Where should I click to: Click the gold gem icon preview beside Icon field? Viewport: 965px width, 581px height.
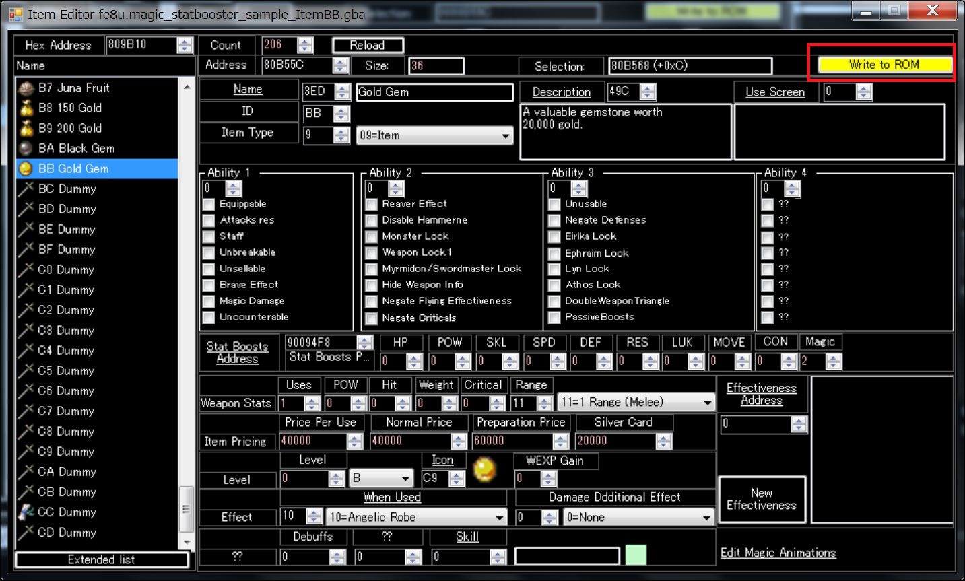tap(484, 469)
